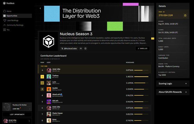Click Ziadul Hasan's avatar

click(49, 114)
